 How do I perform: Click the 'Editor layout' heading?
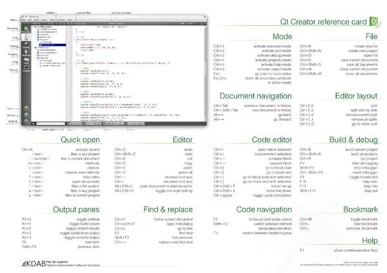click(356, 95)
